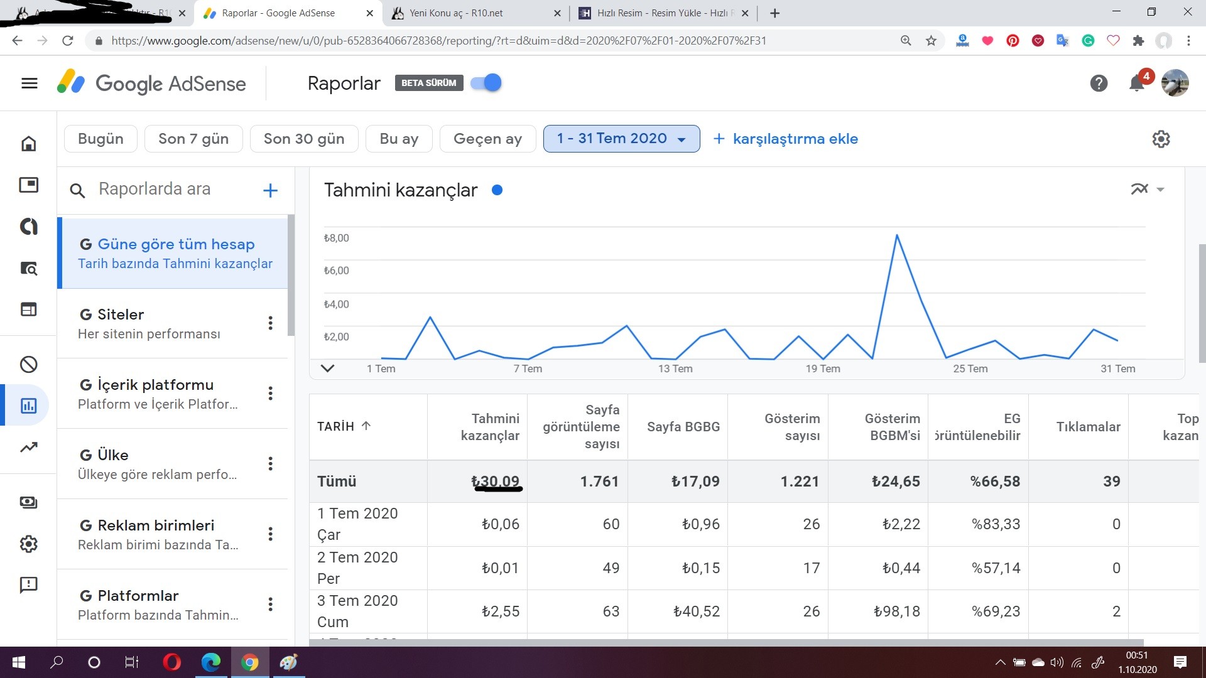Open the Payments icon in sidebar

(29, 502)
